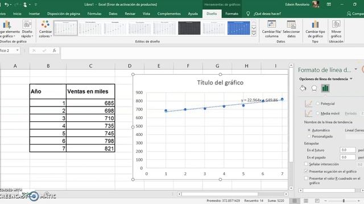Switch to Normal view in status bar
Image resolution: width=364 pixels, height=204 pixels.
(x=295, y=201)
